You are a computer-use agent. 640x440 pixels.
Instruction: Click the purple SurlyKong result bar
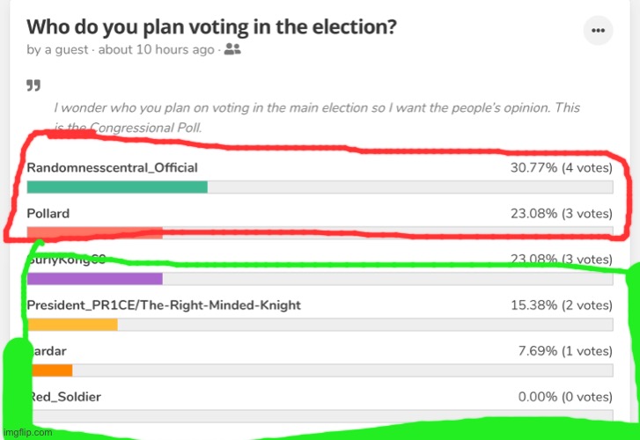95,279
